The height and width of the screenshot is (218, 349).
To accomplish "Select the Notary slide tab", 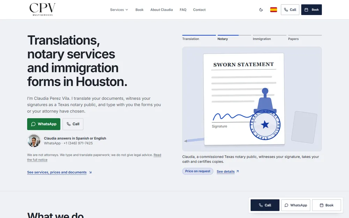I will (x=234, y=38).
